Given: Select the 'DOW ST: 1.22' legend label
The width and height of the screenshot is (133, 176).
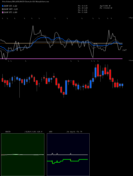Looking at the screenshot, I should (x=10, y=6).
